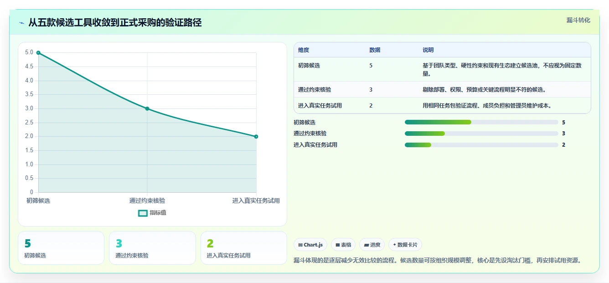Click the icon inside the Chart.js chip
This screenshot has width=609, height=283.
300,245
